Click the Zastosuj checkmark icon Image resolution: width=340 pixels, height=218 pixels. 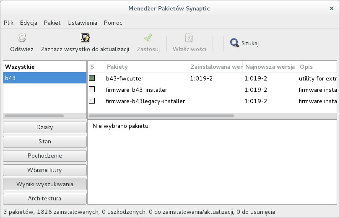pos(148,38)
